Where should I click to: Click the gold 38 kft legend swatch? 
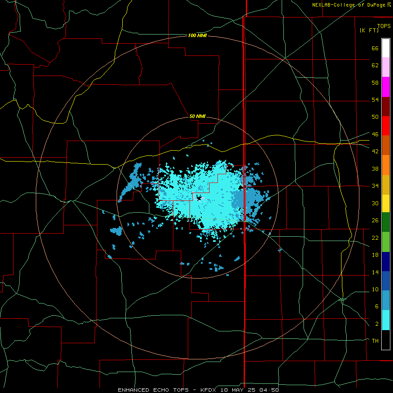point(386,185)
